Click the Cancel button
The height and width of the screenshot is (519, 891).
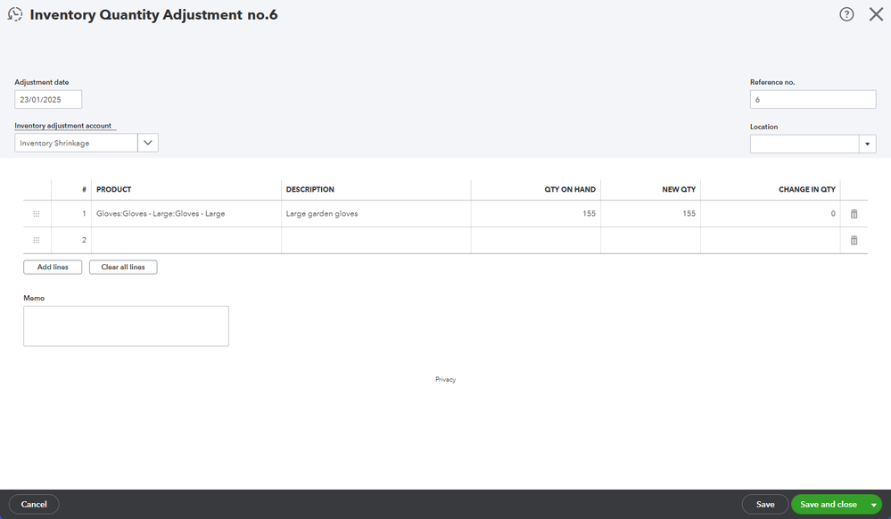tap(34, 504)
